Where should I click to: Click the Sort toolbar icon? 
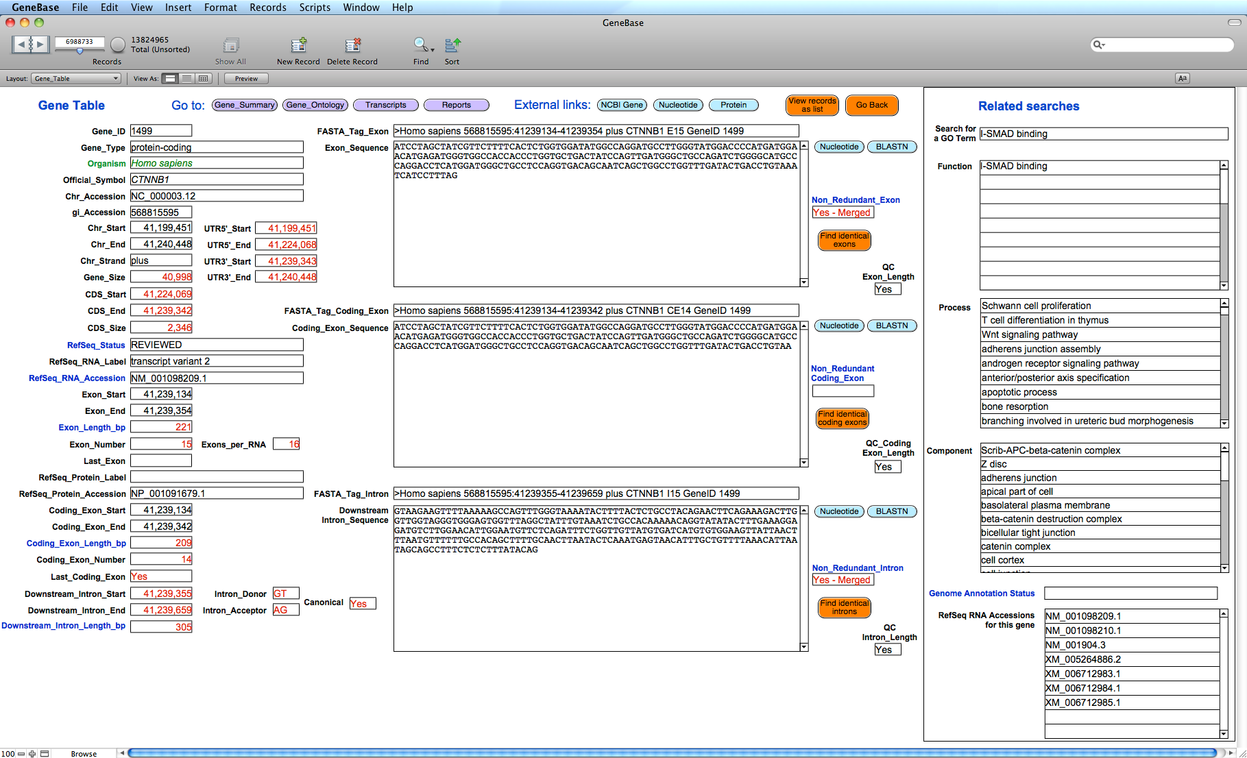[x=452, y=45]
